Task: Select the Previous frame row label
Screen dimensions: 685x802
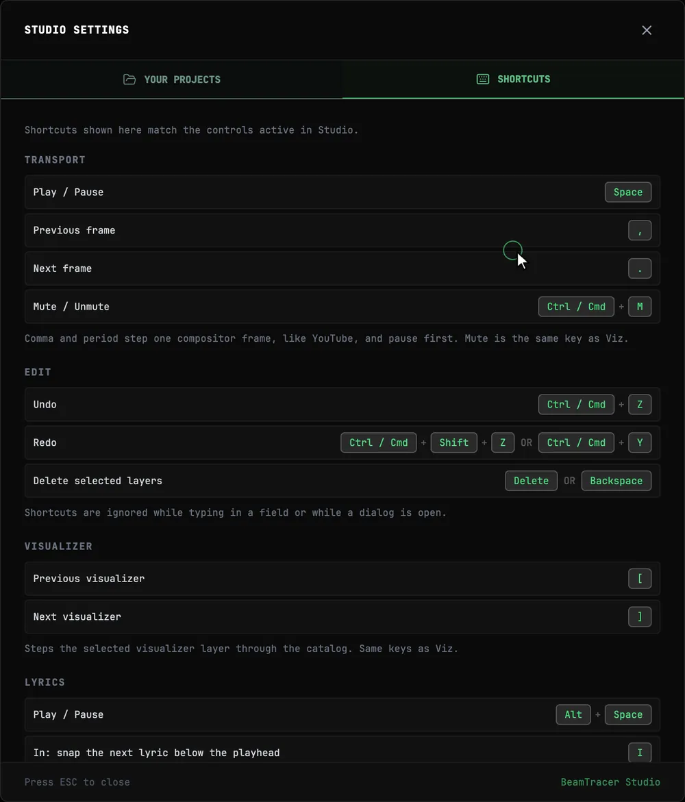Action: (74, 231)
